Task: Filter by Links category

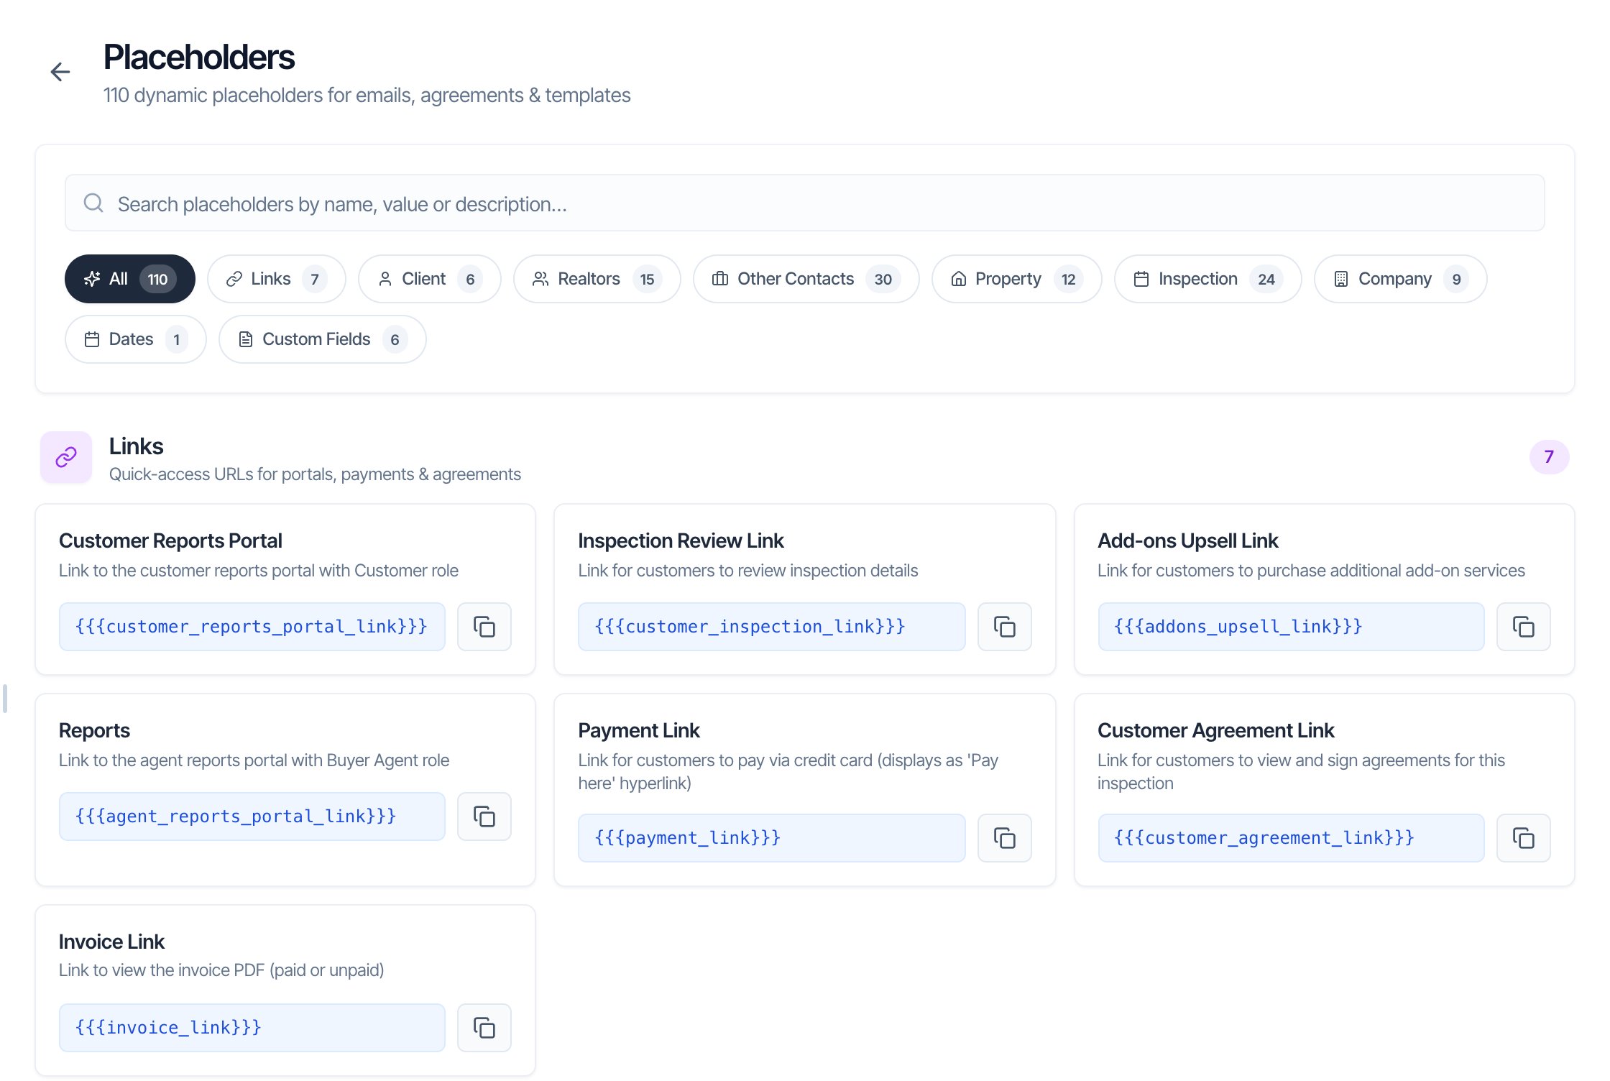Action: [x=277, y=279]
